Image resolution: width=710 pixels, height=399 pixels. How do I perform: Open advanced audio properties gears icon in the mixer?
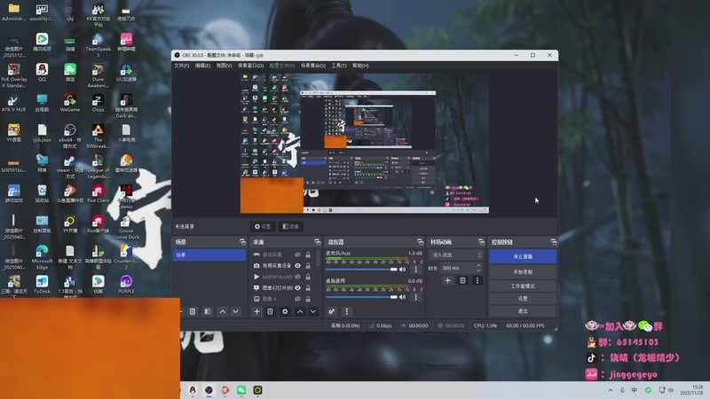[x=332, y=311]
